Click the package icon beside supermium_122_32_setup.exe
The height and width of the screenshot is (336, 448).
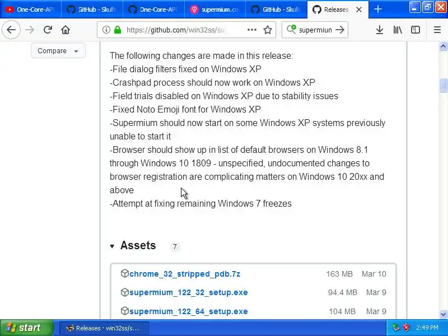124,292
